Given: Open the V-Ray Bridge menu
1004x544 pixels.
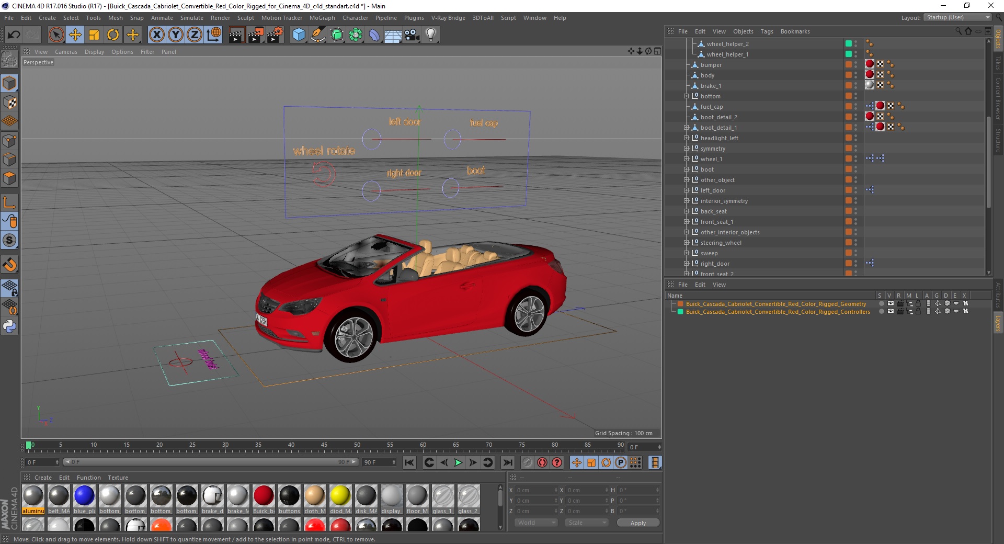Looking at the screenshot, I should tap(448, 18).
